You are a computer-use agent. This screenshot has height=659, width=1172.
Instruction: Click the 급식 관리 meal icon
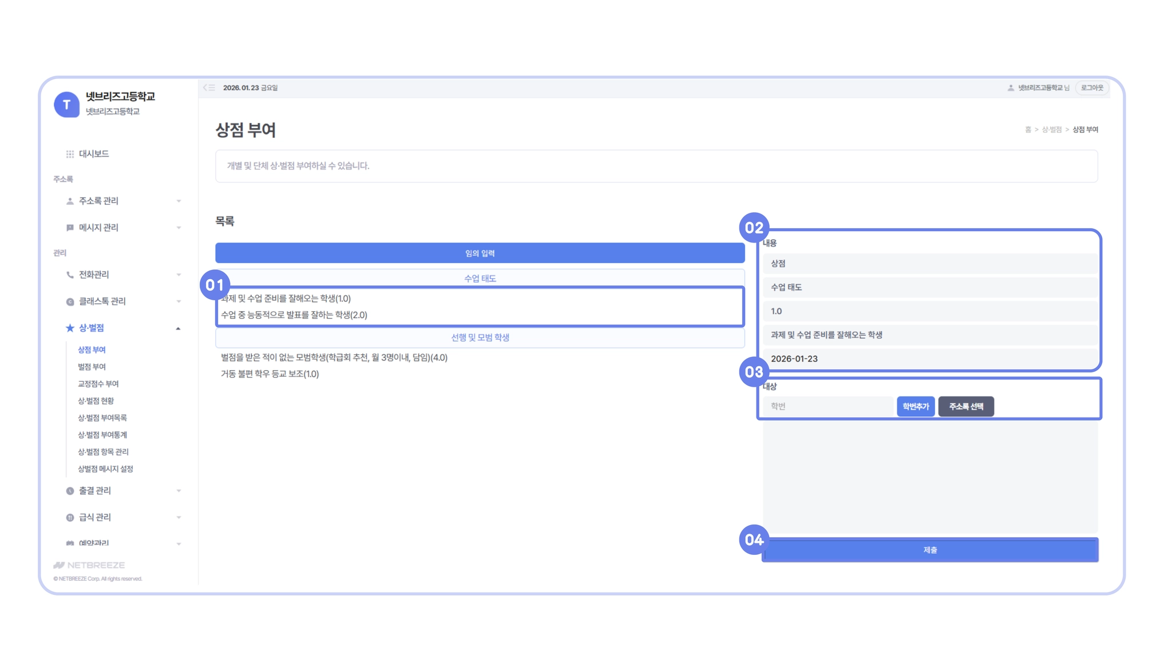pos(70,517)
